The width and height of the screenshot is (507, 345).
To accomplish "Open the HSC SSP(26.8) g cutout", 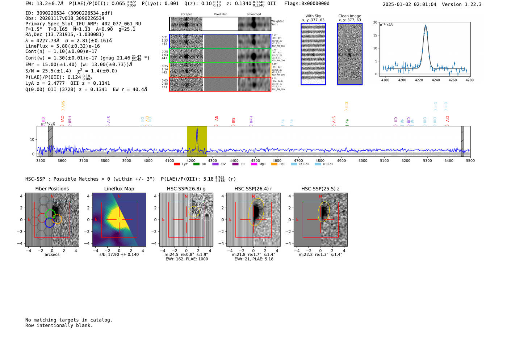I will tap(186, 220).
